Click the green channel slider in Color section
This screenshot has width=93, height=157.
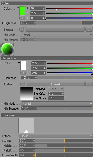[x=69, y=13]
